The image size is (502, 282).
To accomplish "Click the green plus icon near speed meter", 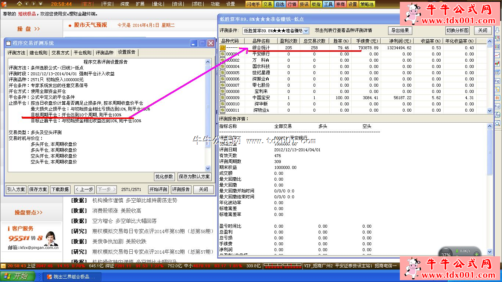I will (477, 254).
